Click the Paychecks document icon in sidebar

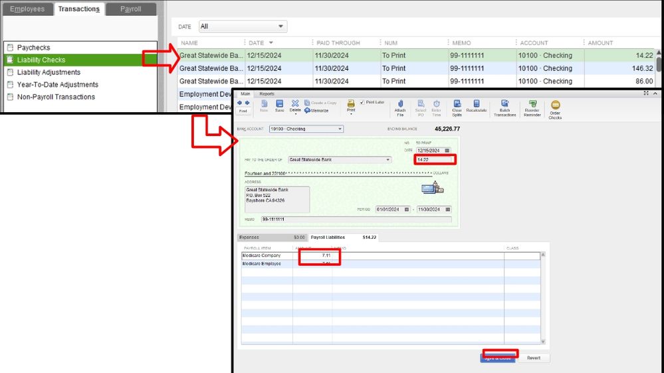(x=11, y=47)
